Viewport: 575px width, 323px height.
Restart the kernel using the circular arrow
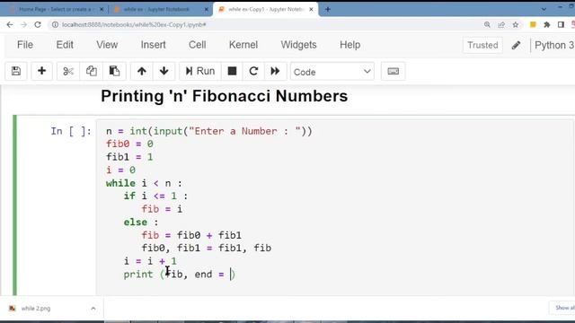pos(253,71)
